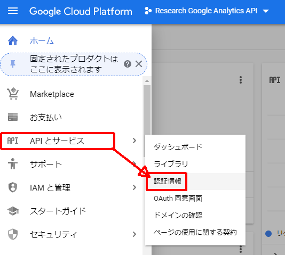Expand the IAM と管理 submenu chevron
This screenshot has height=255, width=285.
click(134, 187)
